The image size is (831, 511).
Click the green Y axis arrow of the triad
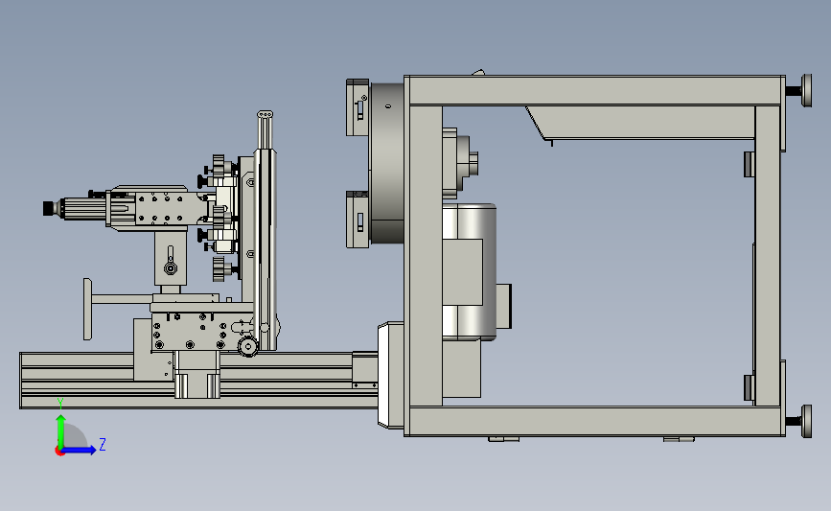point(61,430)
